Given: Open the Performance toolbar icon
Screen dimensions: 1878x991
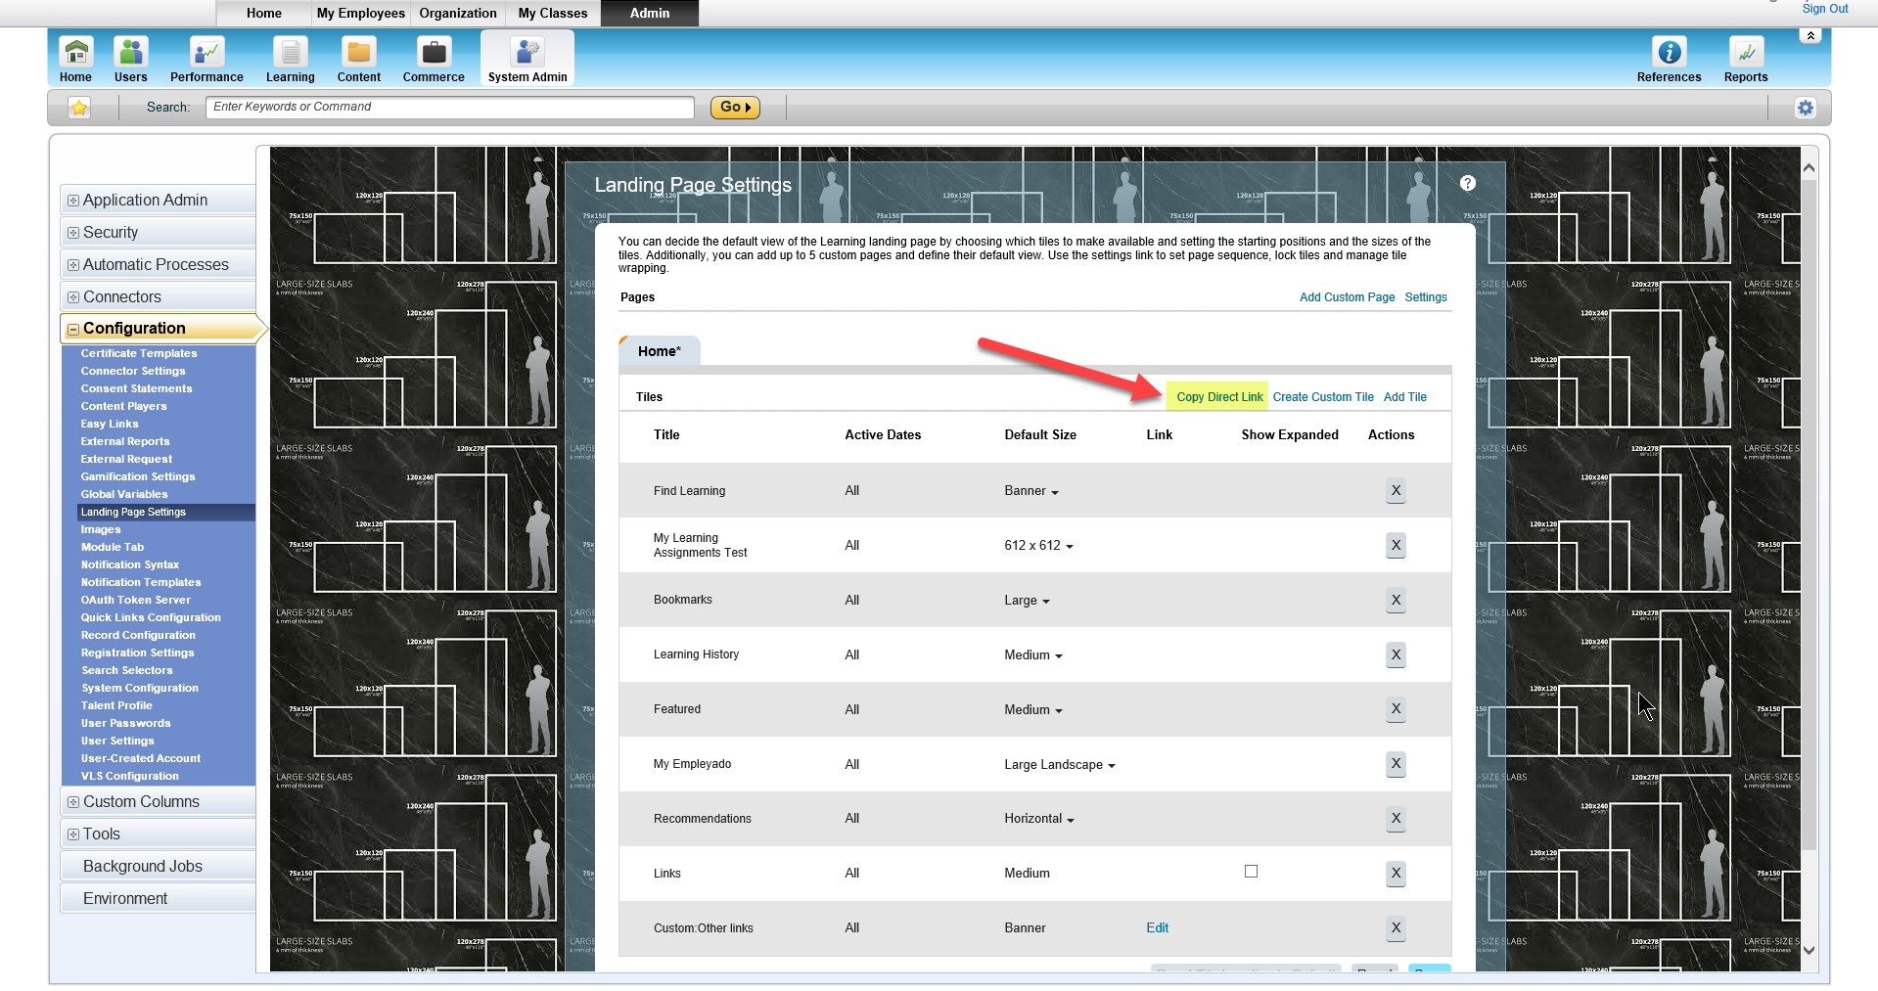Looking at the screenshot, I should tap(206, 59).
